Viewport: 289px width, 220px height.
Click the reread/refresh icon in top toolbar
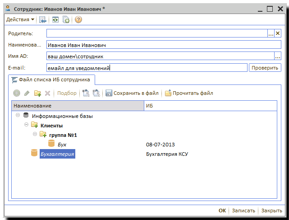click(55, 19)
